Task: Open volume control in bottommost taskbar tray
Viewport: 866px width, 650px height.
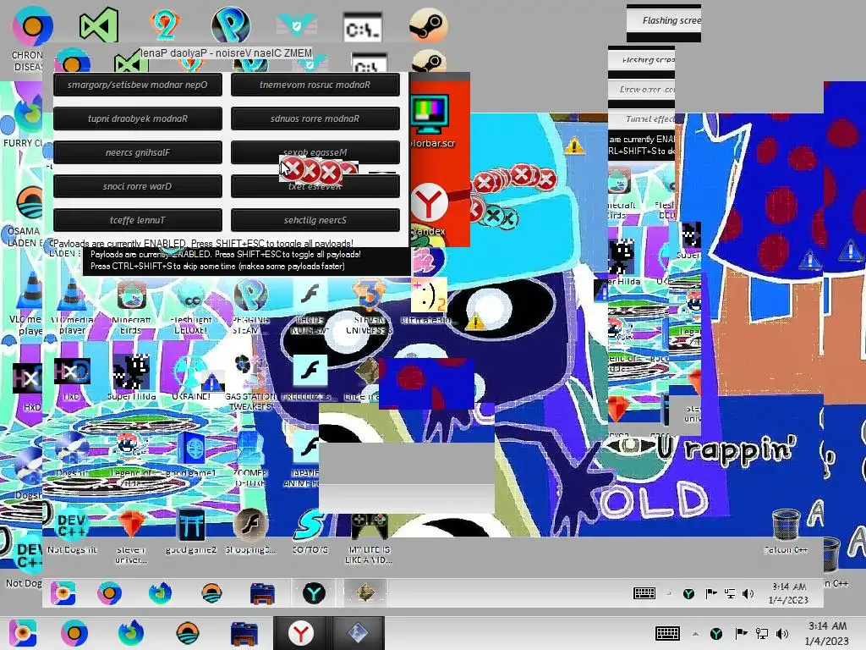Action: [782, 633]
